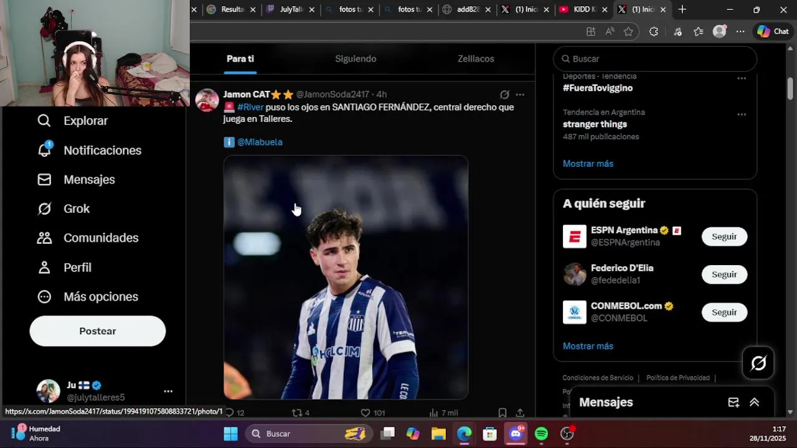
Task: Open OBS Studio from taskbar
Action: 567,434
